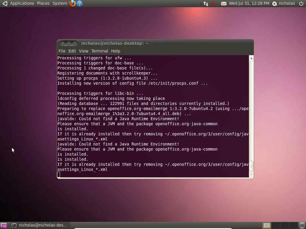Click 'Processing triggers for doc-base ...' line

click(x=100, y=63)
